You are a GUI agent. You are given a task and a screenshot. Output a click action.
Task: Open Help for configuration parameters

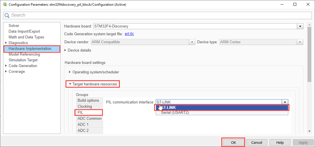(x=280, y=142)
